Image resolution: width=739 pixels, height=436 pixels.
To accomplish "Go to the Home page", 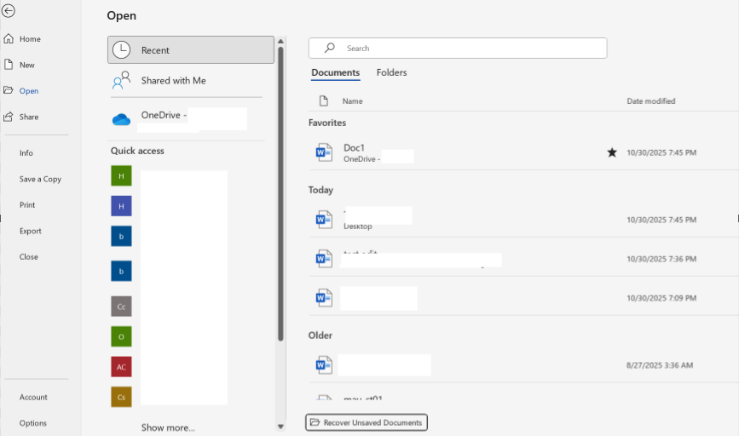I will 30,39.
